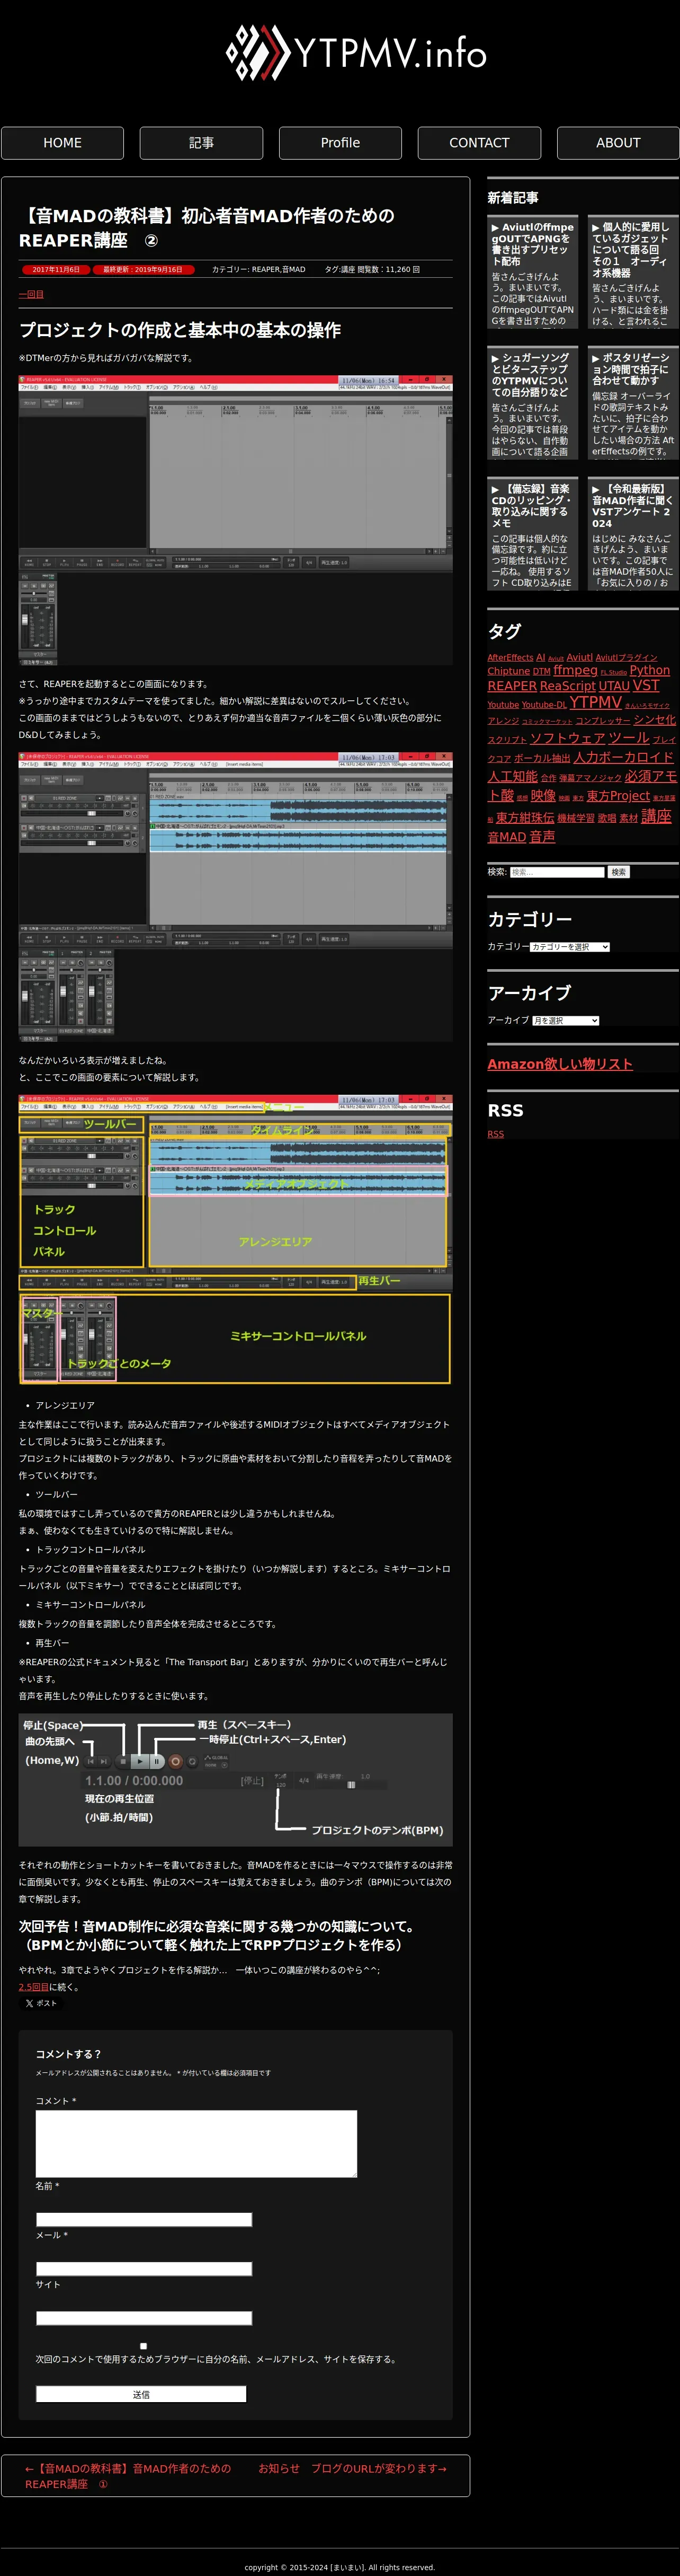The height and width of the screenshot is (2576, 680).
Task: Open the CONTACT menu item
Action: [x=479, y=143]
